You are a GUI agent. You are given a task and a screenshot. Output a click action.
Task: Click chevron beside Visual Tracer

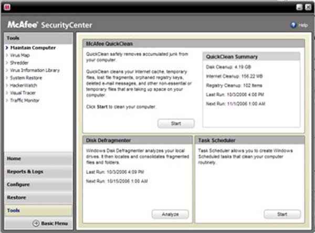coord(7,93)
